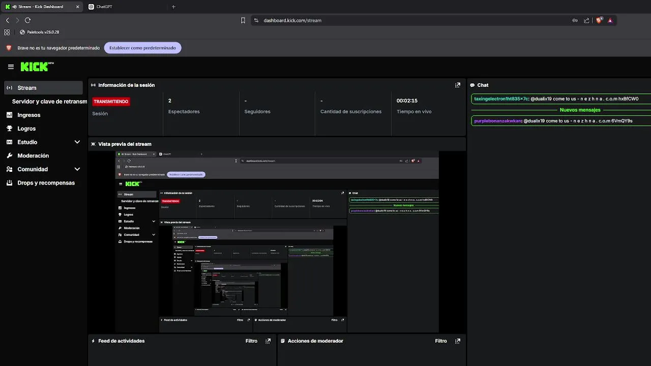Click the Tiempo en vivo 00:02:15 value
This screenshot has height=366, width=651.
pos(407,101)
